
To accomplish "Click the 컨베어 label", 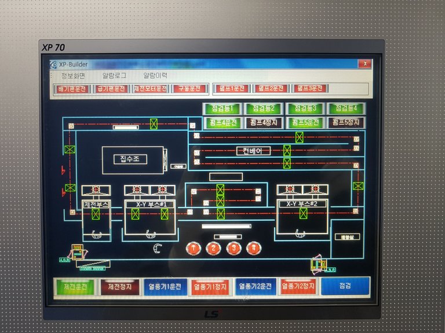I will click(253, 151).
